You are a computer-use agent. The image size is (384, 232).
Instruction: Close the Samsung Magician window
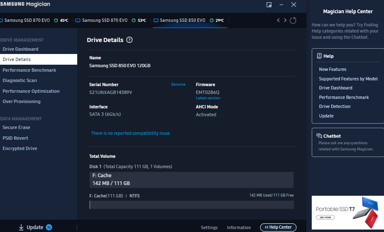[x=294, y=5]
